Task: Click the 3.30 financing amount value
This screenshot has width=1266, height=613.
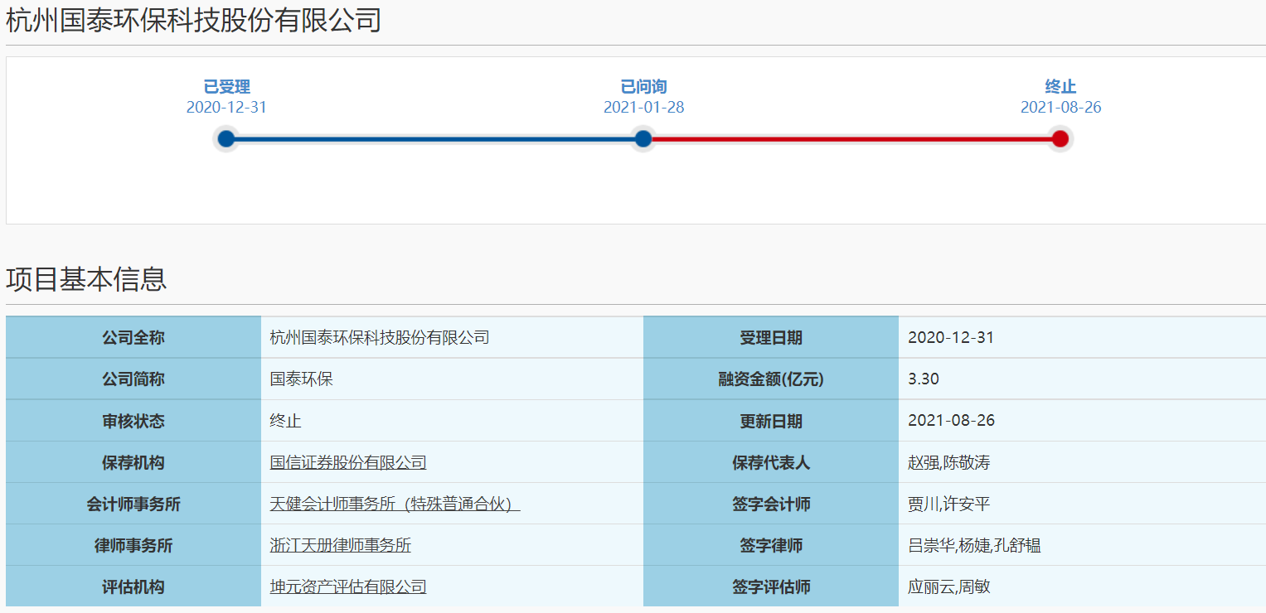Action: (x=924, y=379)
